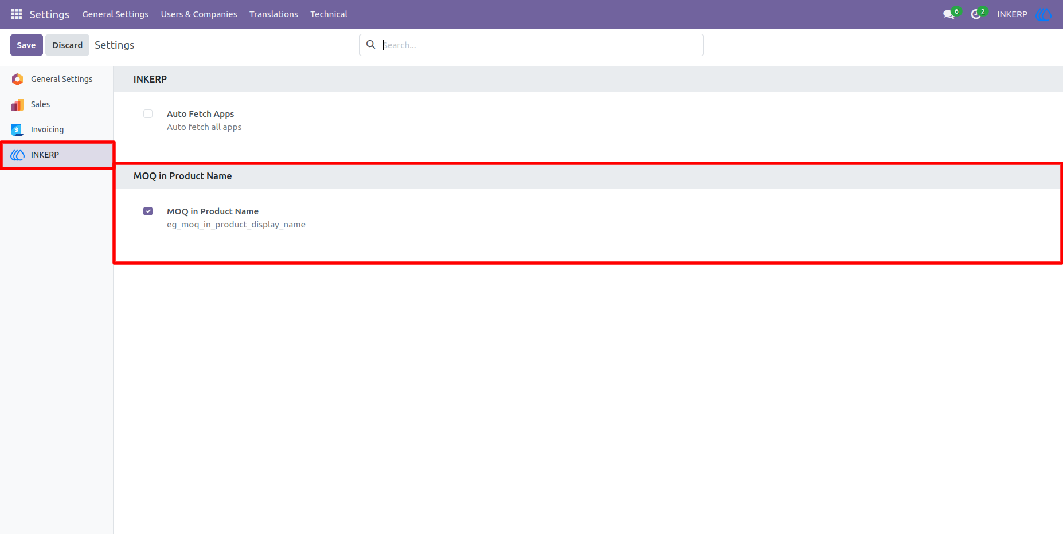Viewport: 1063px width, 534px height.
Task: Click the General Settings sidebar icon
Action: click(x=18, y=79)
